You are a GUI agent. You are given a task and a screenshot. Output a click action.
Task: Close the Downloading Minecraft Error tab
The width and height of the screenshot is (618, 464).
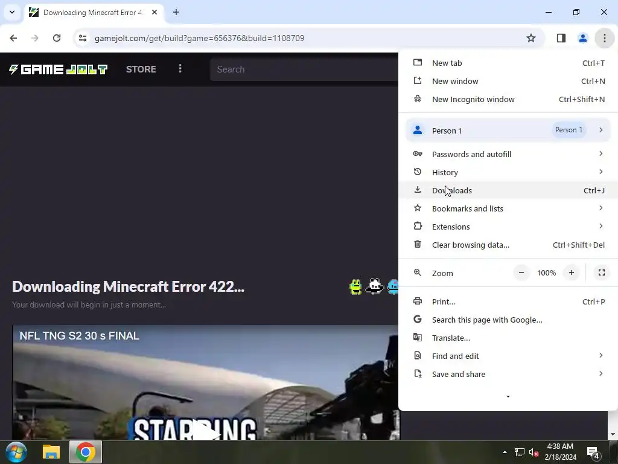click(x=154, y=12)
